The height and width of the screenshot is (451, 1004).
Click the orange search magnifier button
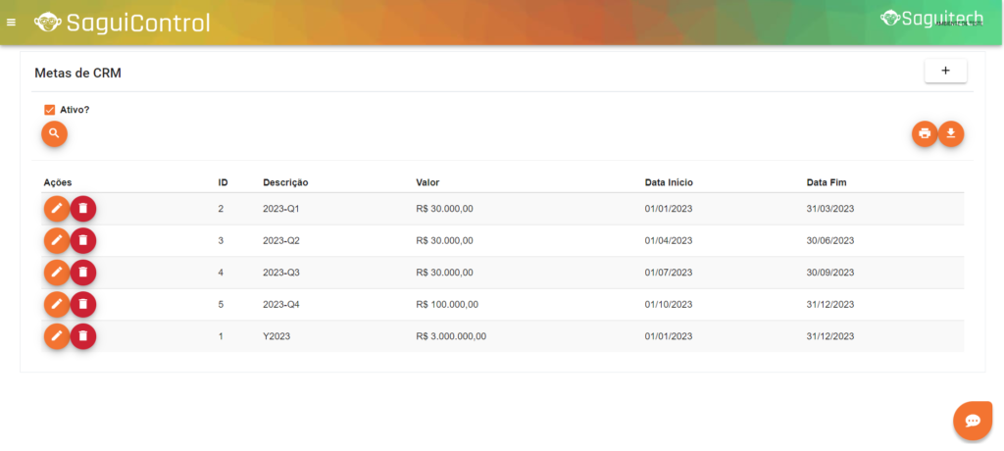click(54, 133)
